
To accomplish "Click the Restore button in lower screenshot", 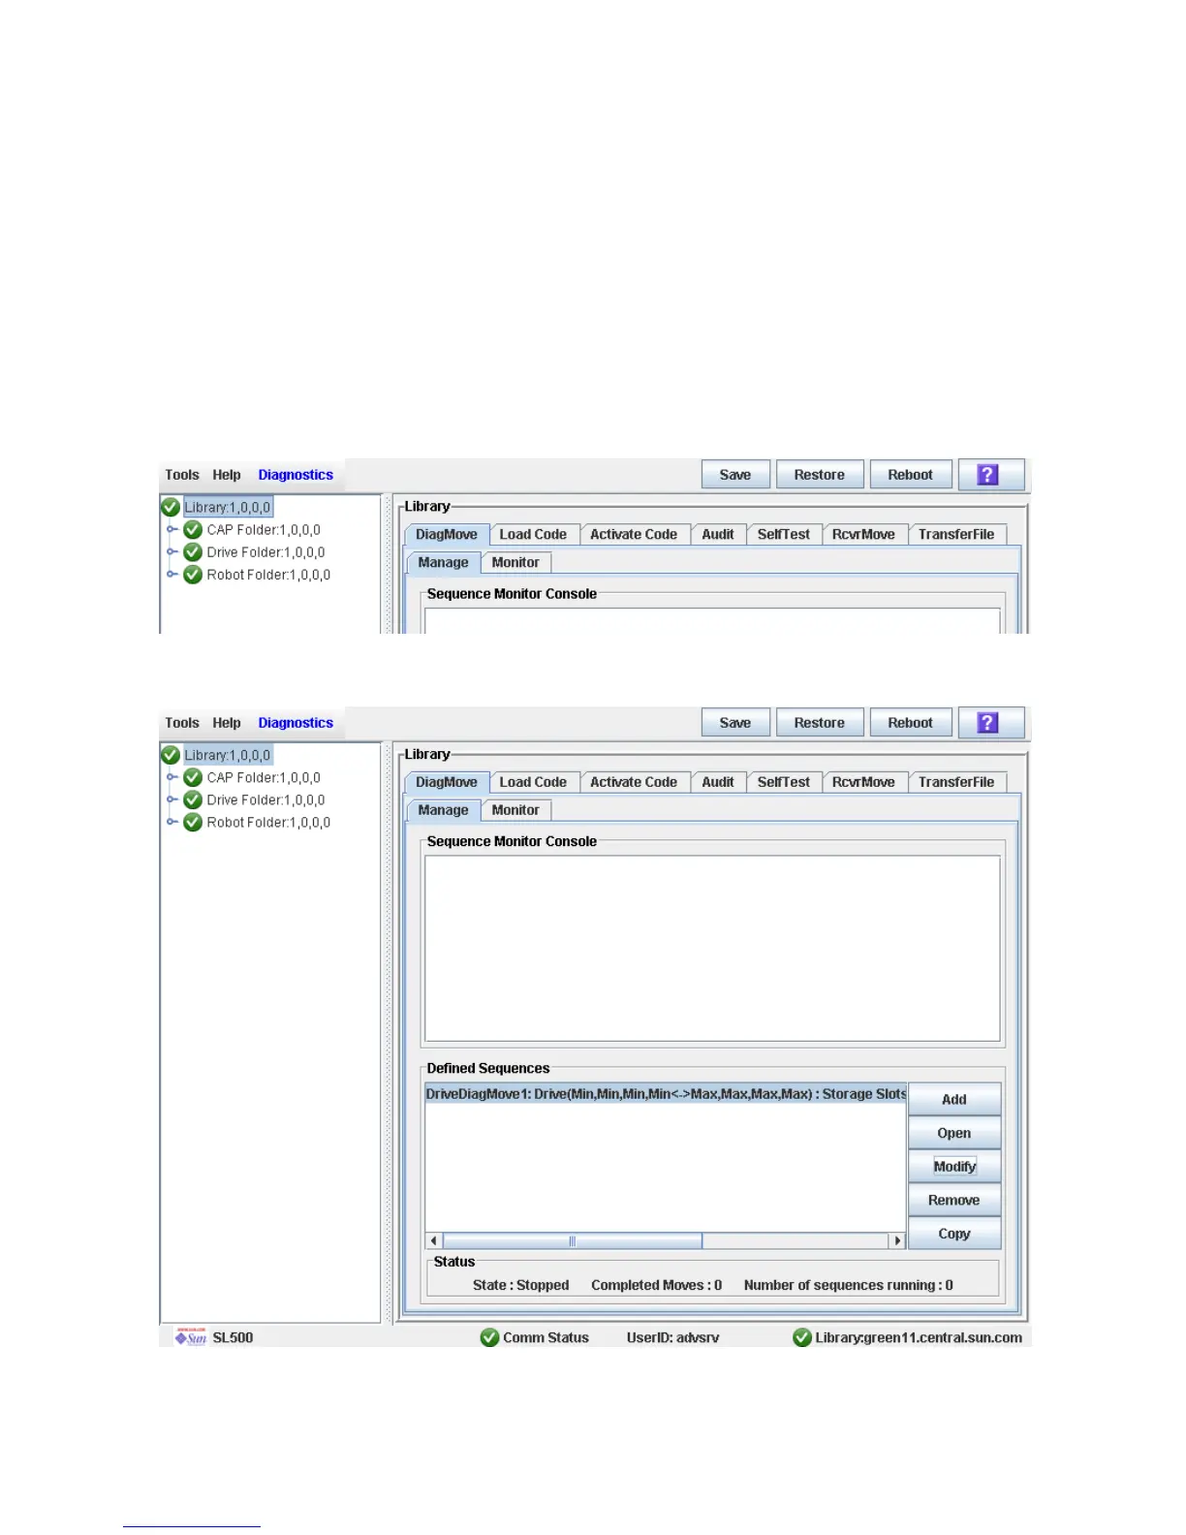I will 820,723.
